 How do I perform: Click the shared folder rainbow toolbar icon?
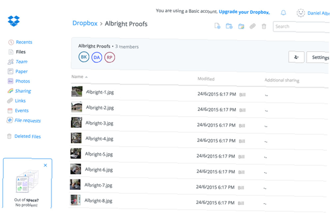[x=241, y=26]
